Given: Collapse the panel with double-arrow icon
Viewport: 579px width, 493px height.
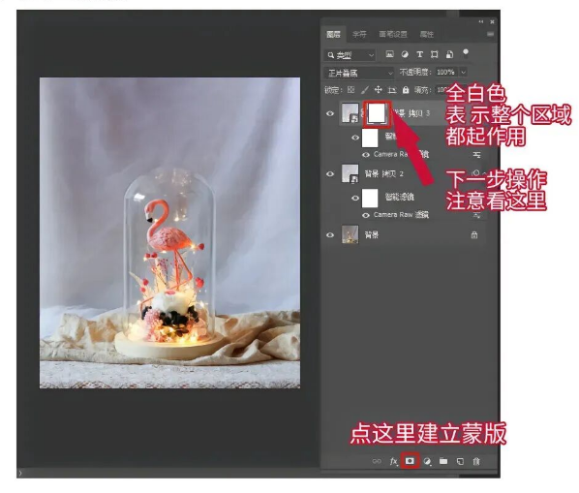Looking at the screenshot, I should (481, 21).
